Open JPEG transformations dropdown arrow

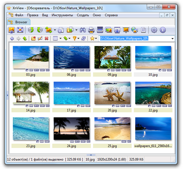click(55, 30)
